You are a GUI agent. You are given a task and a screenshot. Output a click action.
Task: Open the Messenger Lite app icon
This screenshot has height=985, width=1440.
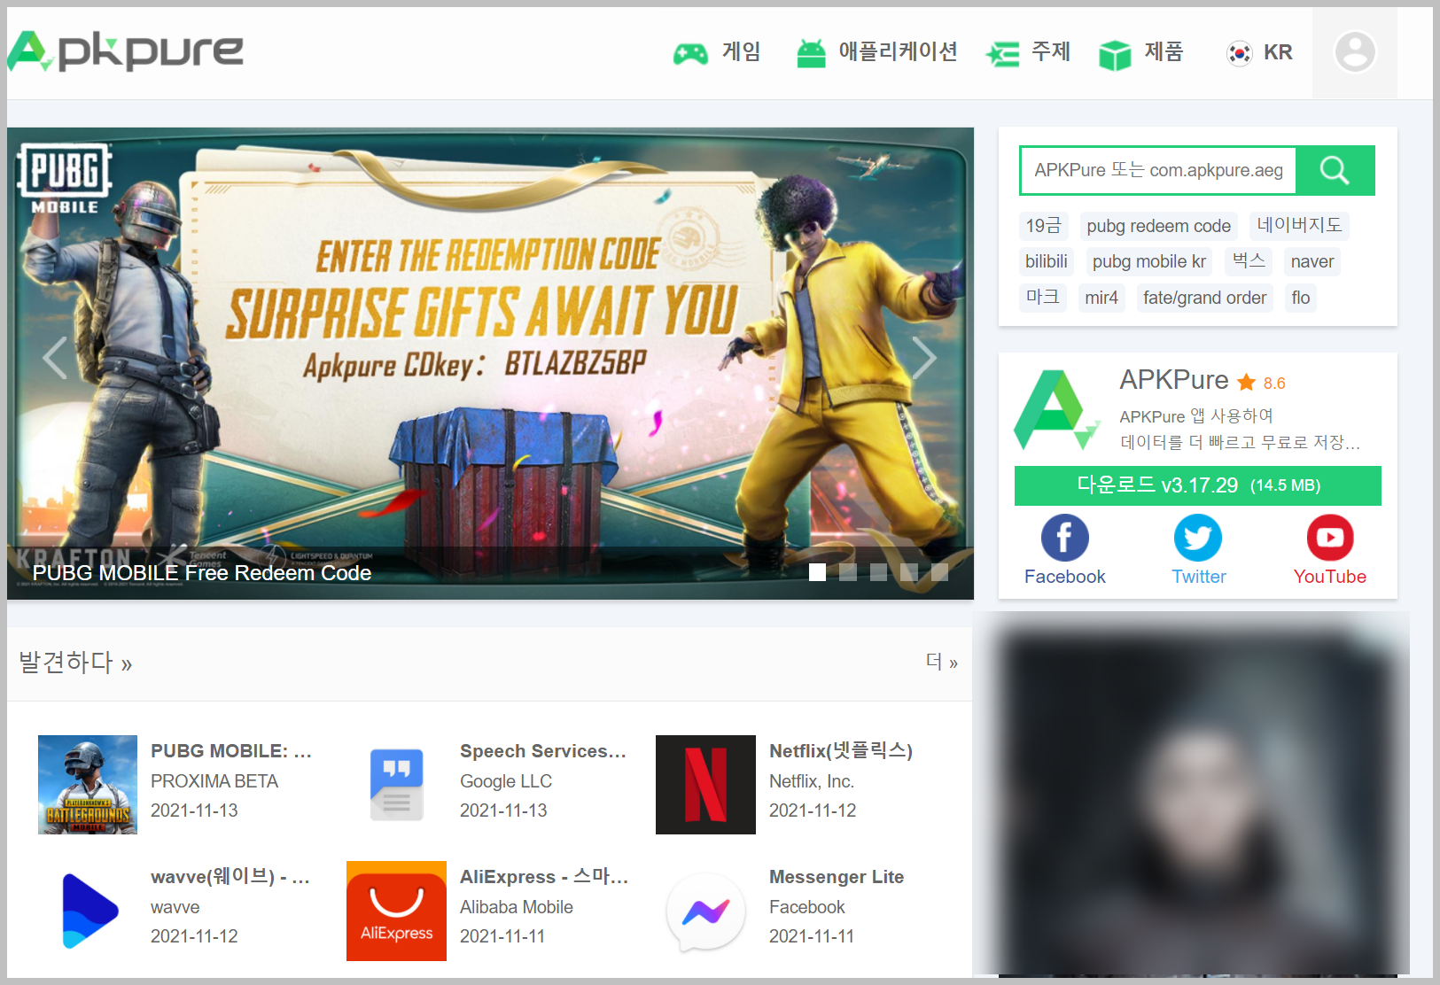point(705,911)
